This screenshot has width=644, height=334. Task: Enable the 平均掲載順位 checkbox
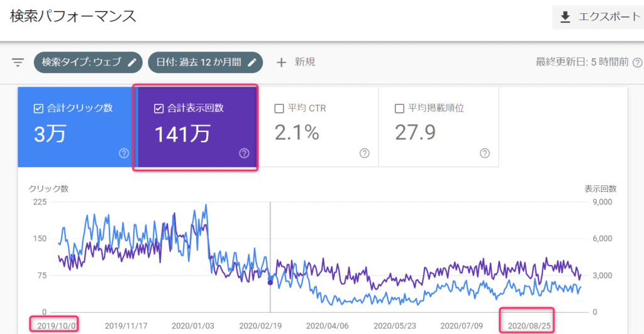coord(399,108)
